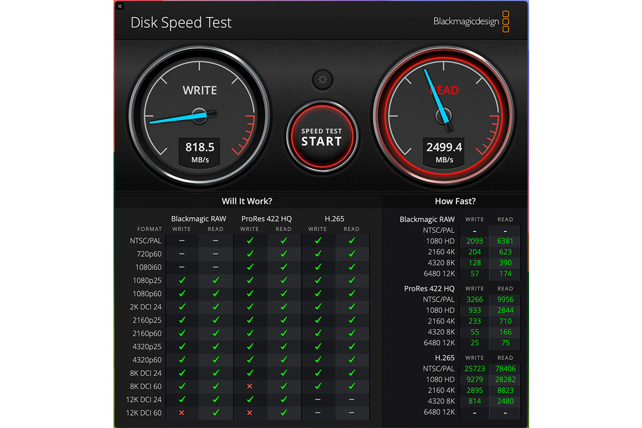Click the NTSC/PAL format row label
This screenshot has width=642, height=428.
pos(146,241)
